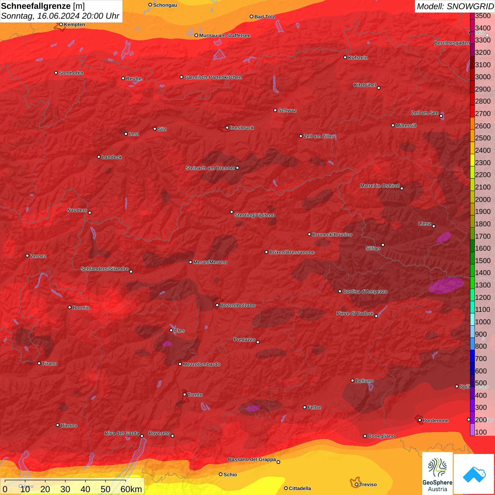The height and width of the screenshot is (495, 495).
Task: Click the Reutte label
Action: point(134,78)
